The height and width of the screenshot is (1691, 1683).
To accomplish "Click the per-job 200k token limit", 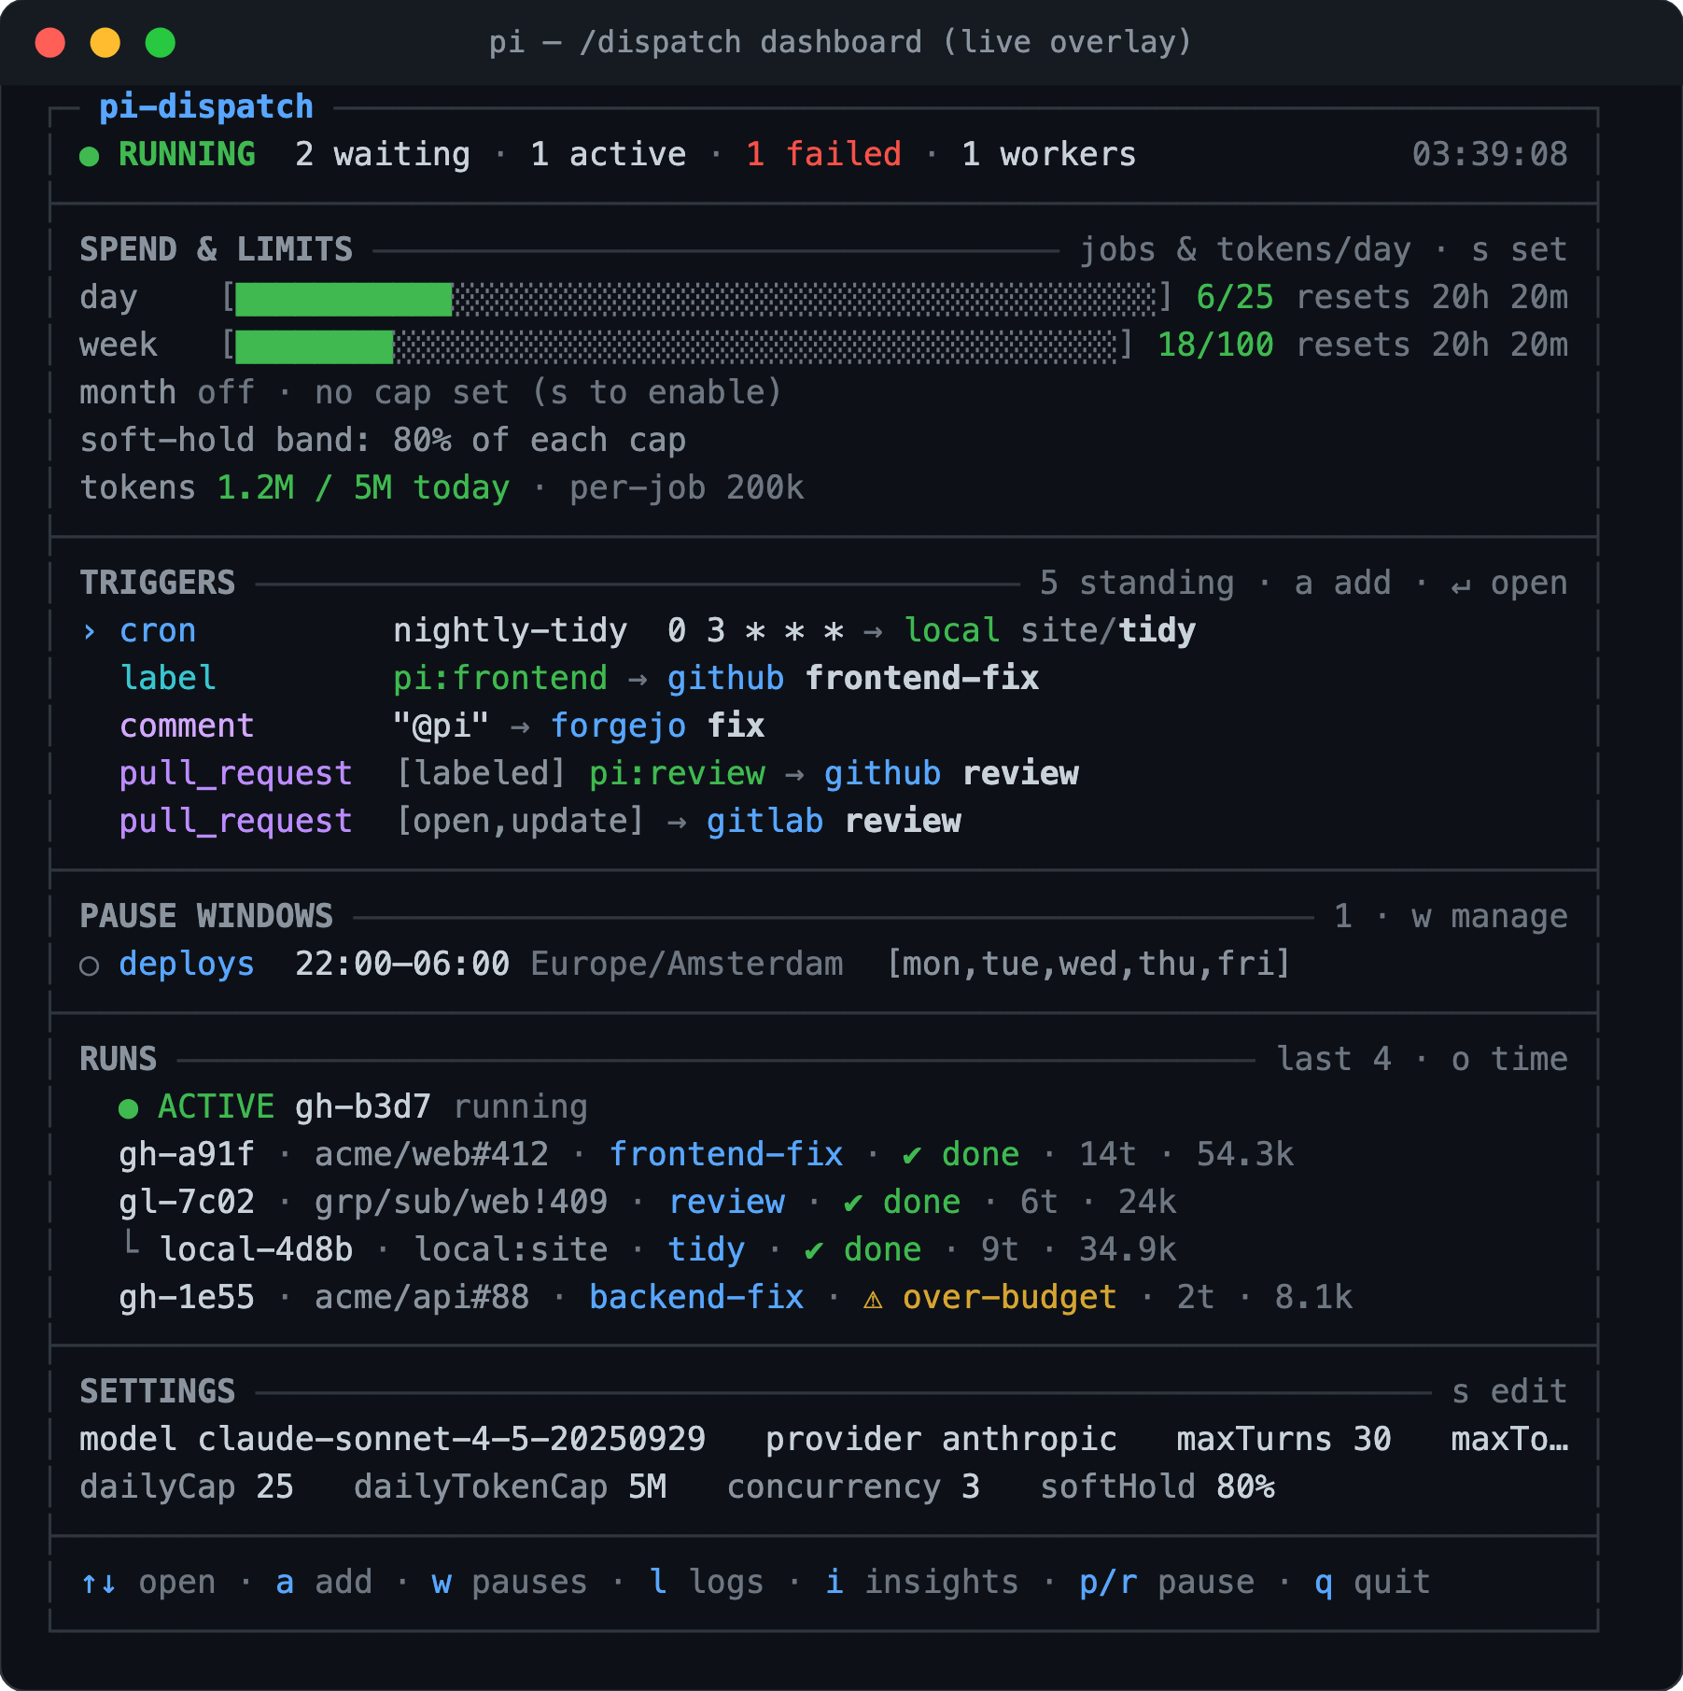I will 687,487.
